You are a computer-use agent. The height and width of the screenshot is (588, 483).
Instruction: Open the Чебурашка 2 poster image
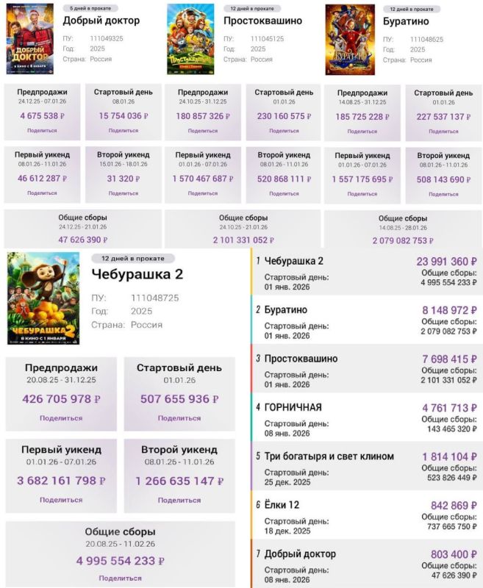click(x=43, y=298)
